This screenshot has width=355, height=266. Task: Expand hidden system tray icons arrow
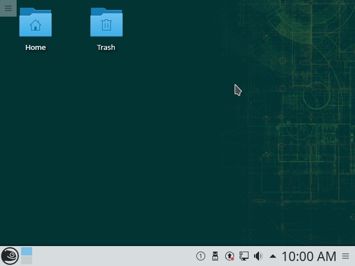(273, 256)
